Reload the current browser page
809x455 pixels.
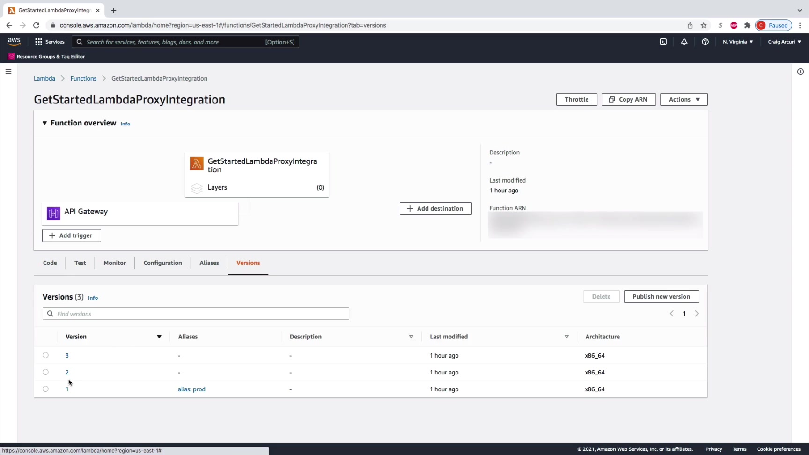(x=36, y=25)
